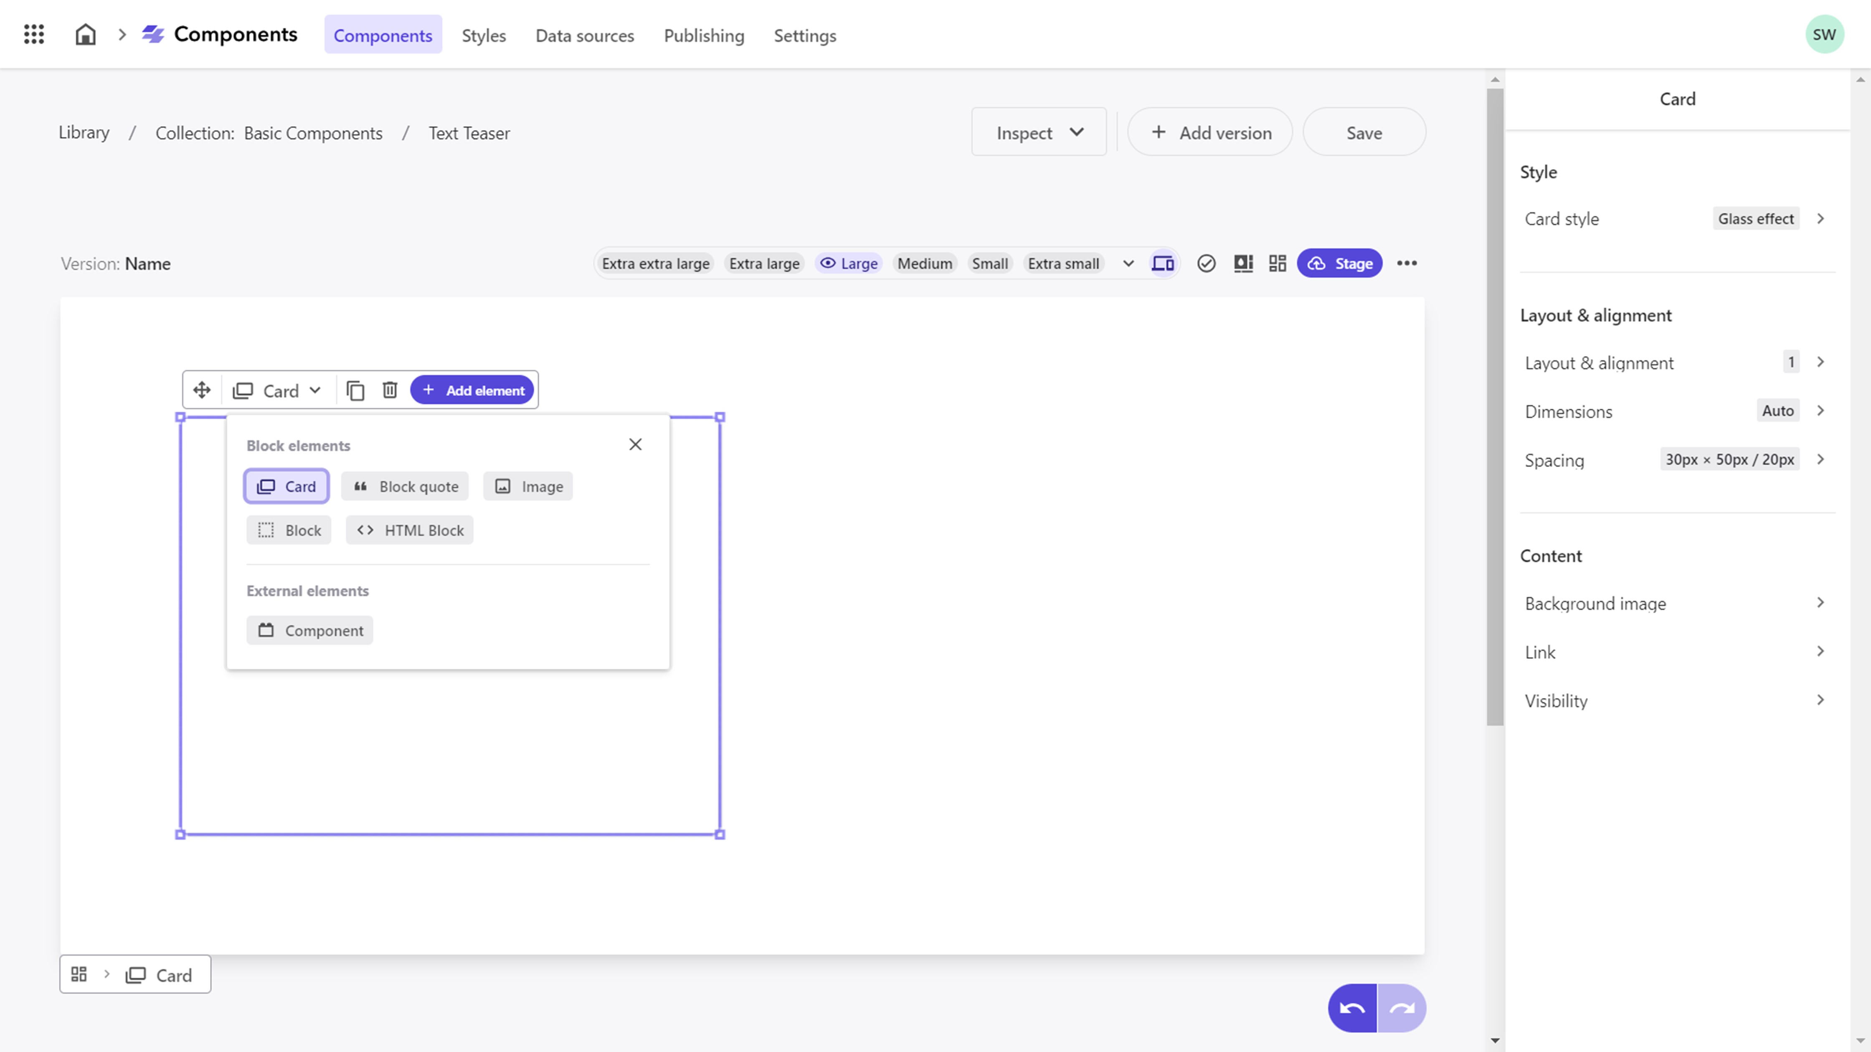This screenshot has width=1871, height=1052.
Task: Open the Card style Glass effect setting
Action: tap(1755, 218)
